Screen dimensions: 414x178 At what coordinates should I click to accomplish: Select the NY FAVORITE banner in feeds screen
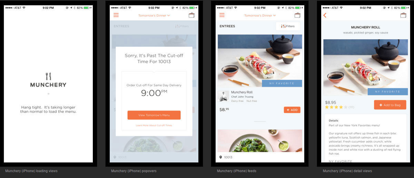(282, 83)
